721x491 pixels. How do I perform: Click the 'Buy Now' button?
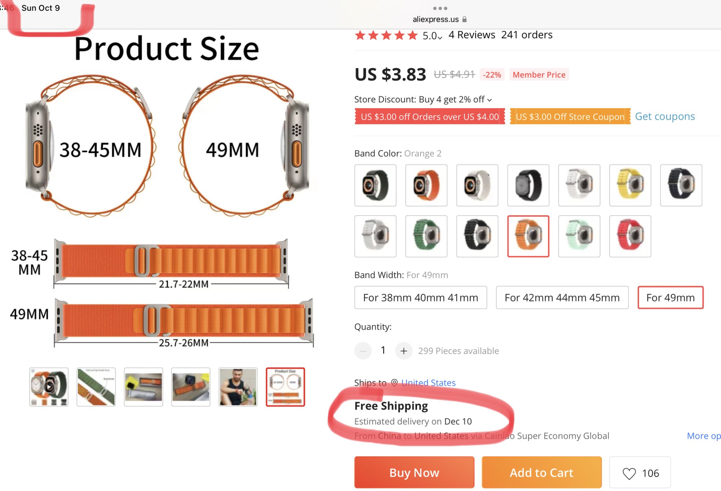(x=414, y=472)
